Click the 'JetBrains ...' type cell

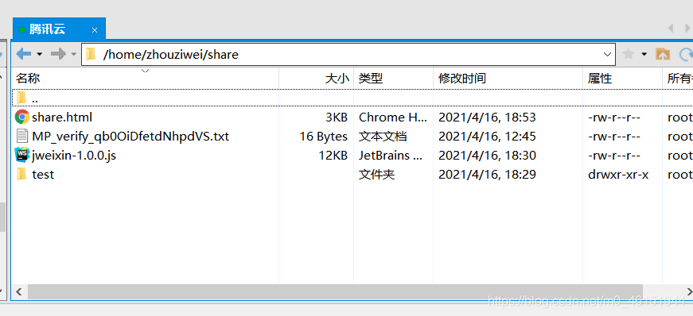coord(391,156)
